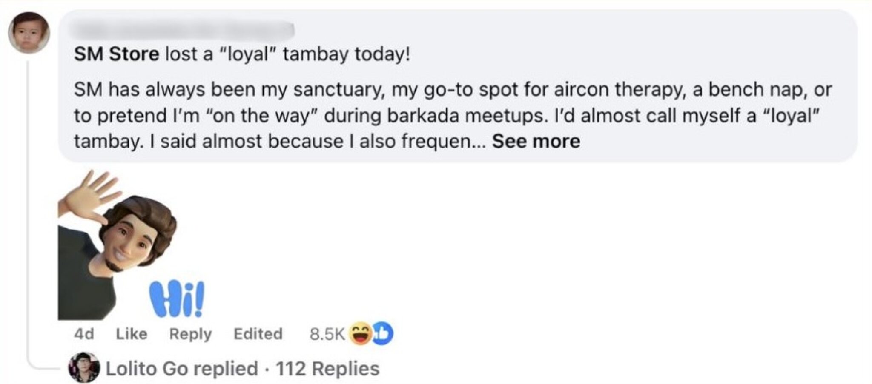Expand comment with "See more"
The image size is (872, 384).
coord(536,141)
